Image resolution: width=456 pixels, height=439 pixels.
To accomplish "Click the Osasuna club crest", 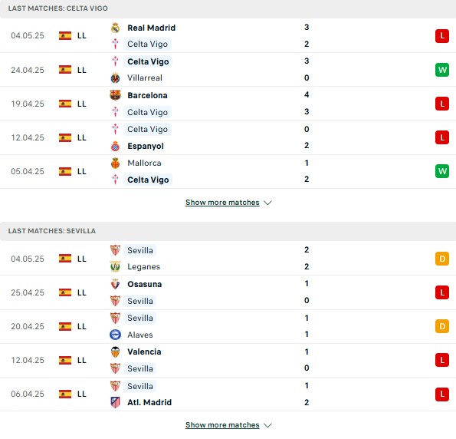I will coord(115,284).
